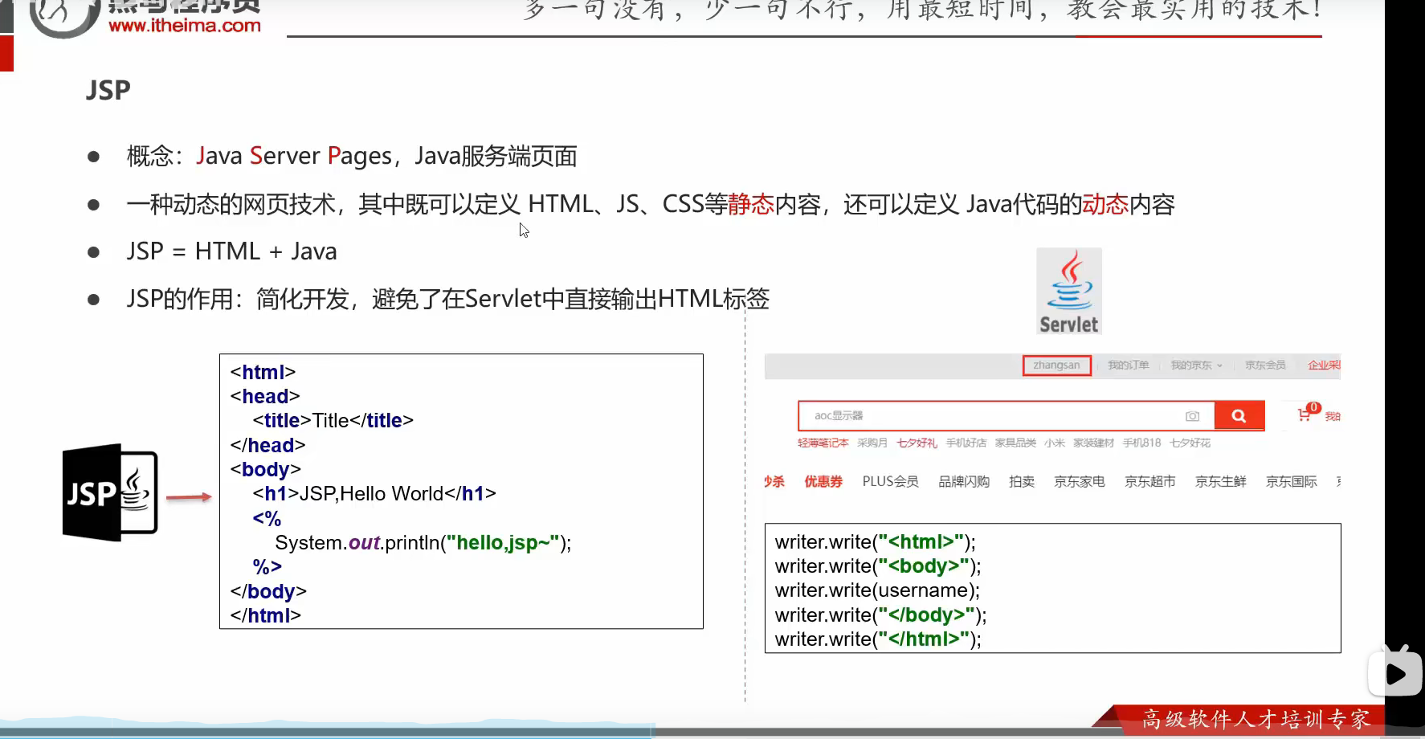Click the <% scriptlet opening line
Screen dimensions: 1425x739
[267, 518]
